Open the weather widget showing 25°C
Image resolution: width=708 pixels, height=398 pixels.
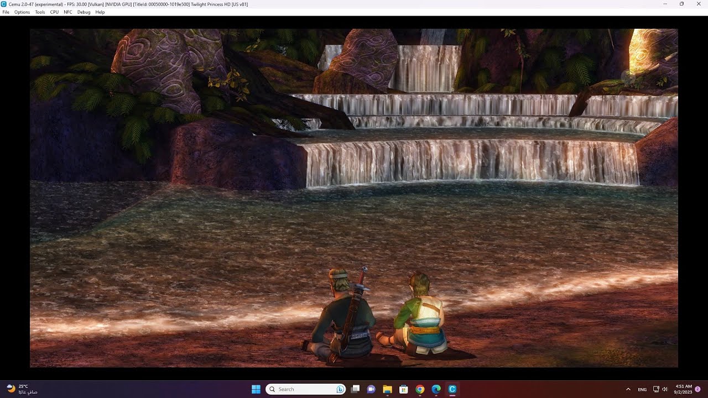coord(22,389)
